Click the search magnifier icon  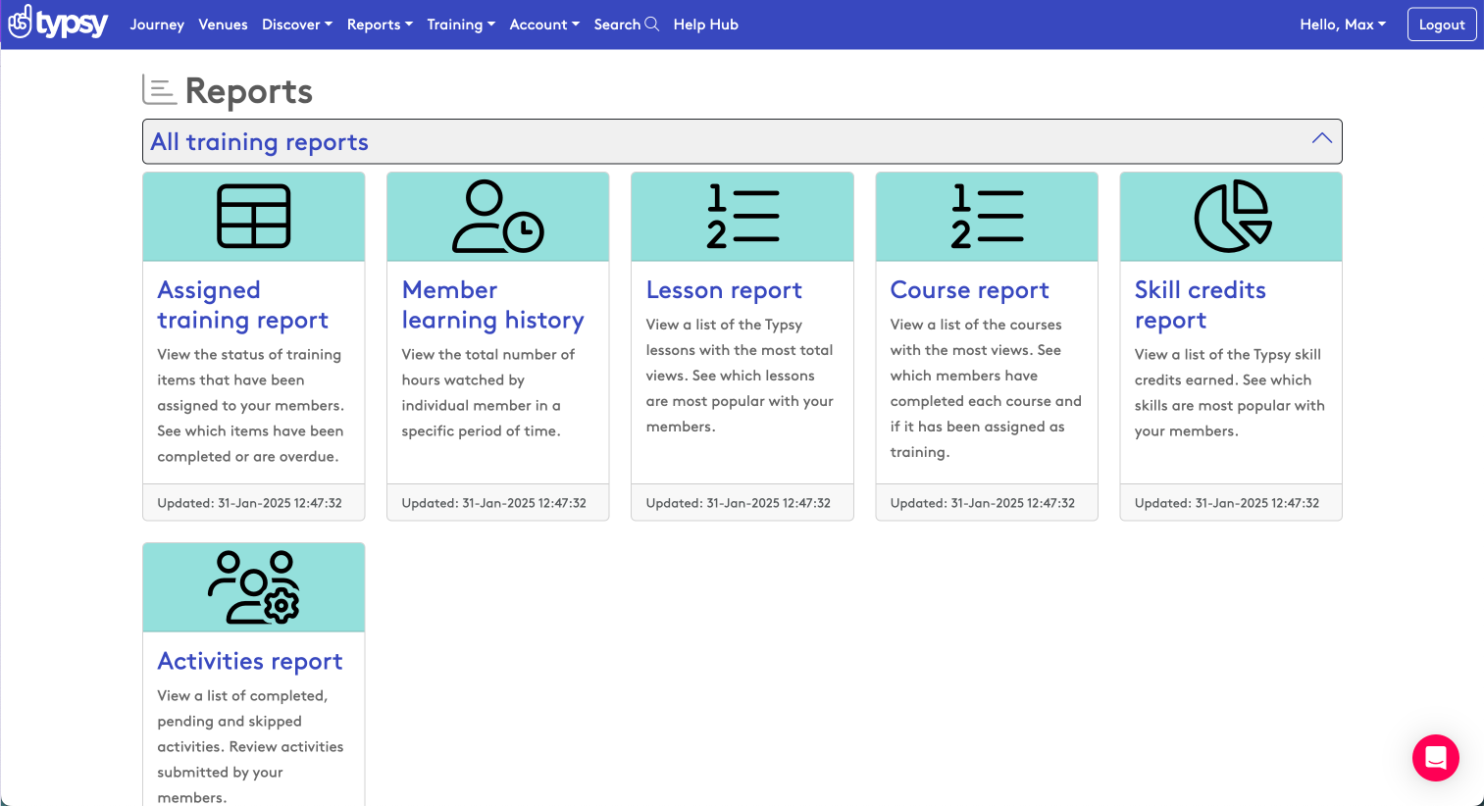[651, 24]
